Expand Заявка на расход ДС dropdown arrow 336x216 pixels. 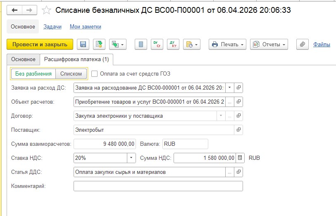pyautogui.click(x=229, y=88)
